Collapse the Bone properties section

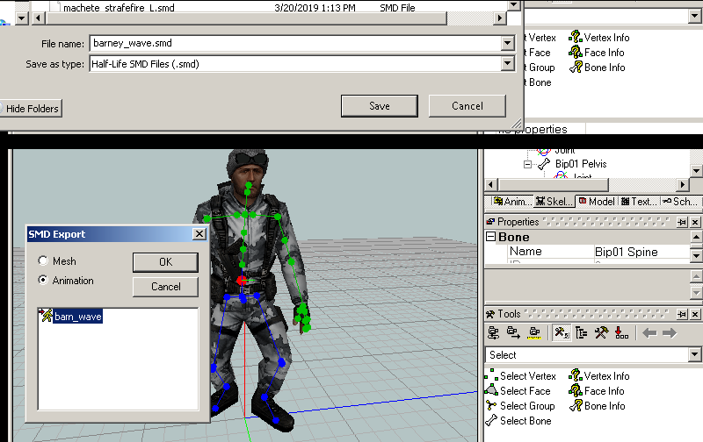[491, 237]
